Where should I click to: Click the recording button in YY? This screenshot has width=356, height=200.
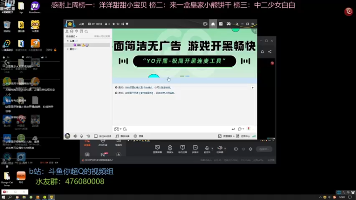pyautogui.click(x=138, y=136)
